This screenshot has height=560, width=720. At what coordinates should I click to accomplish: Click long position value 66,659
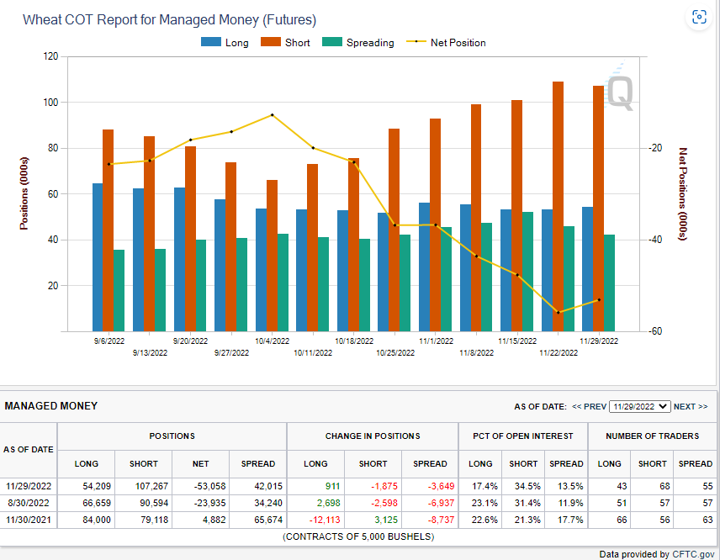[x=97, y=503]
